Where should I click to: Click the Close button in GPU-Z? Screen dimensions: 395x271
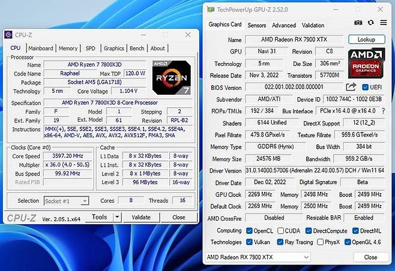click(370, 257)
